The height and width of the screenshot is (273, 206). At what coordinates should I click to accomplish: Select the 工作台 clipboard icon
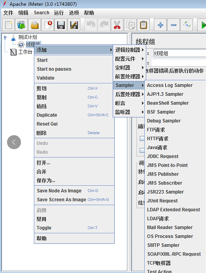(x=13, y=52)
